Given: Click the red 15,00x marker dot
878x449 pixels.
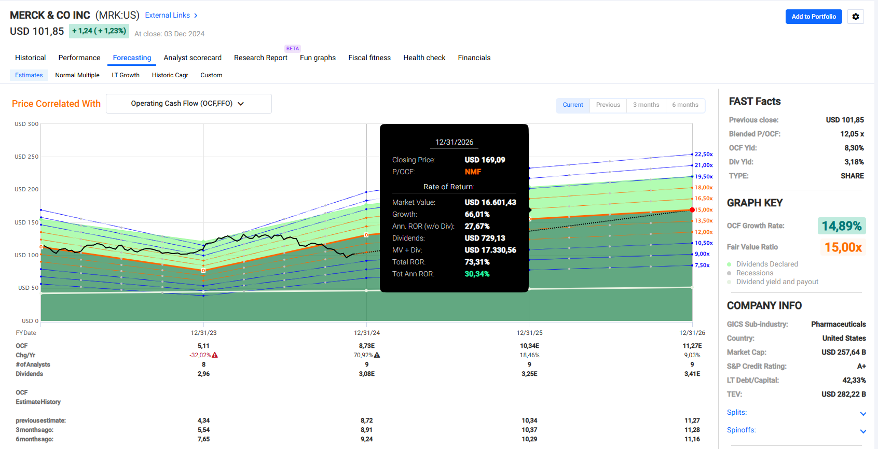Looking at the screenshot, I should 692,210.
